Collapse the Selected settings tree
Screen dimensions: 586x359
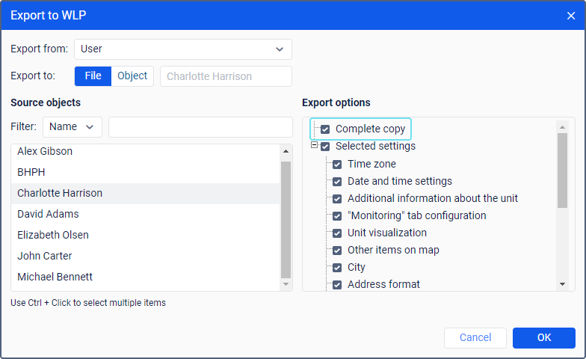pos(315,146)
